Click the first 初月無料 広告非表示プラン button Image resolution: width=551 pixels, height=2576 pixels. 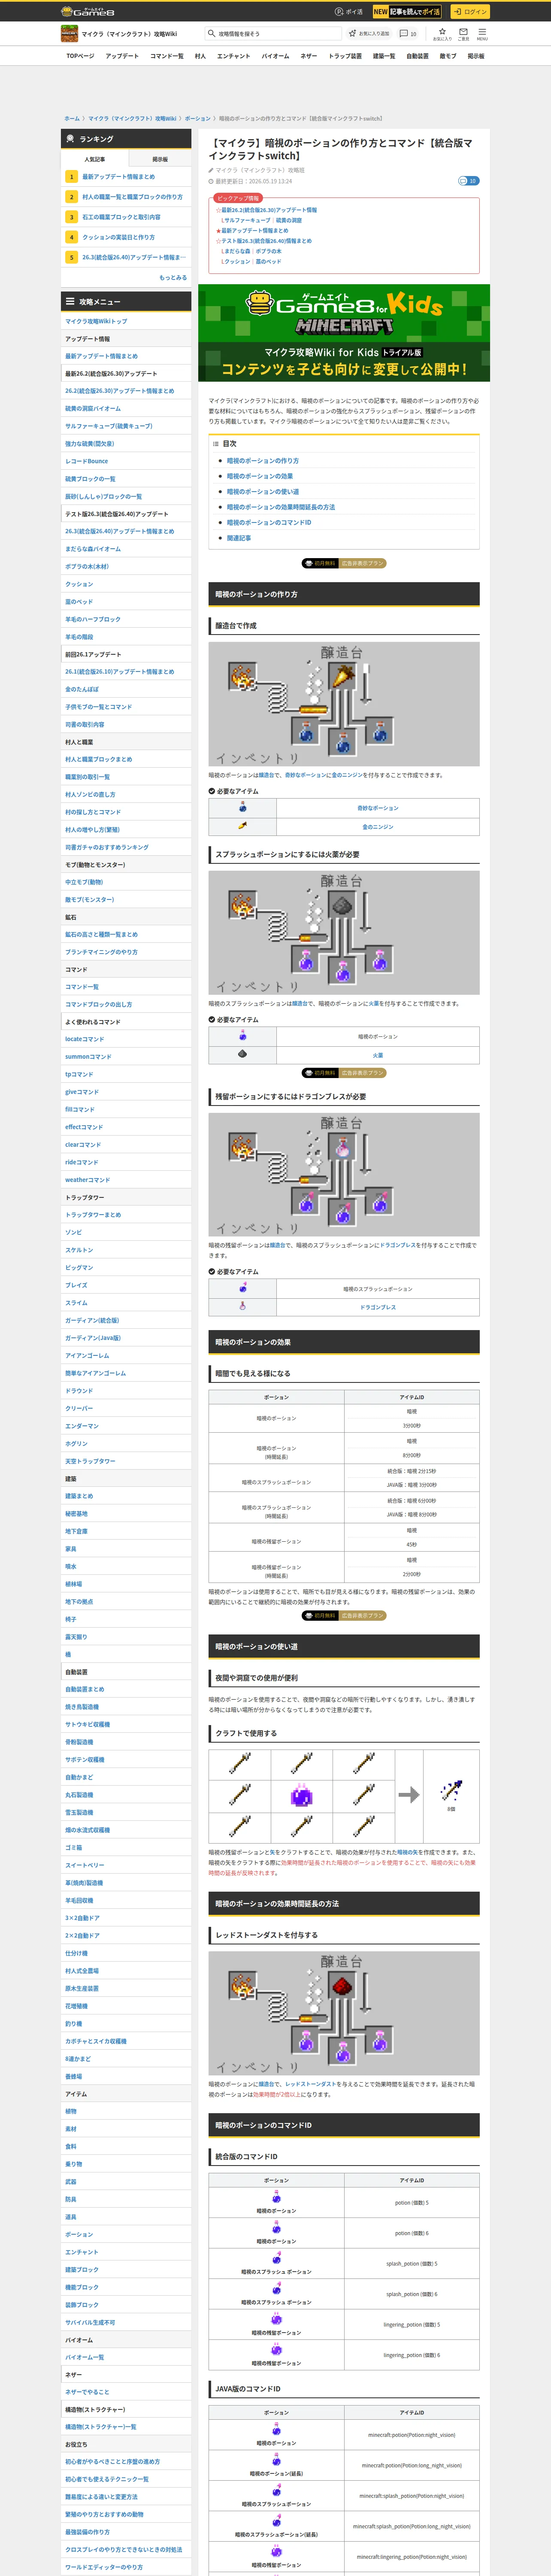tap(344, 563)
